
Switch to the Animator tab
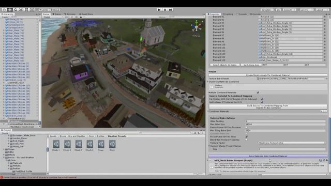coord(70,14)
